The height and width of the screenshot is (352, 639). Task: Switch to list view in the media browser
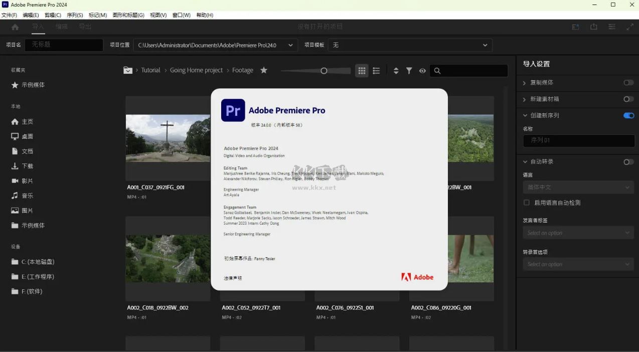tap(376, 70)
